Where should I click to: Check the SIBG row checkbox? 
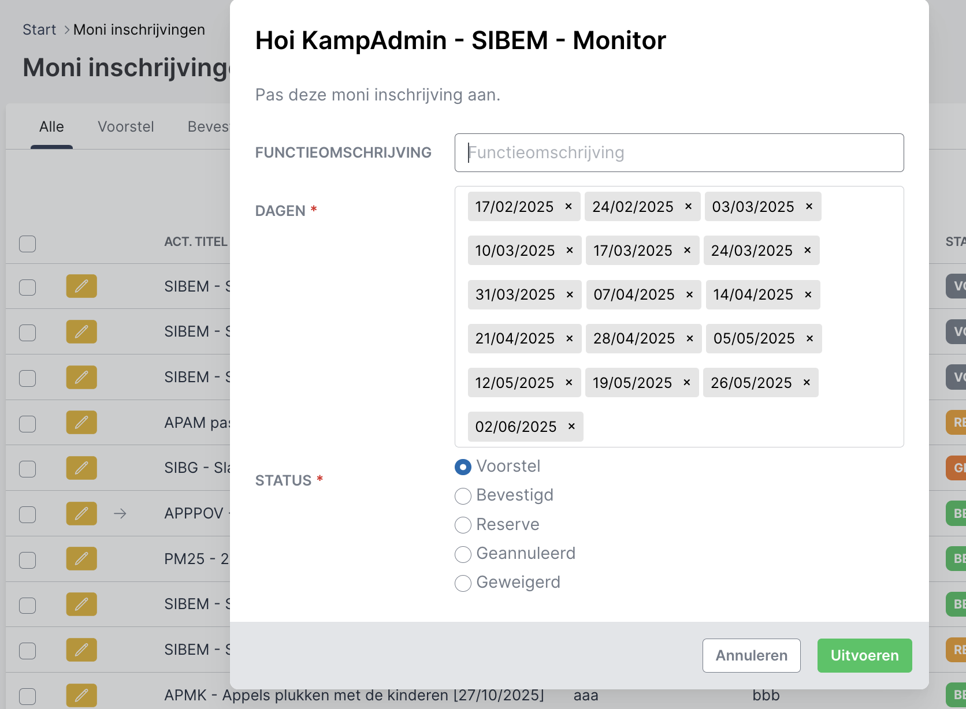(x=27, y=469)
